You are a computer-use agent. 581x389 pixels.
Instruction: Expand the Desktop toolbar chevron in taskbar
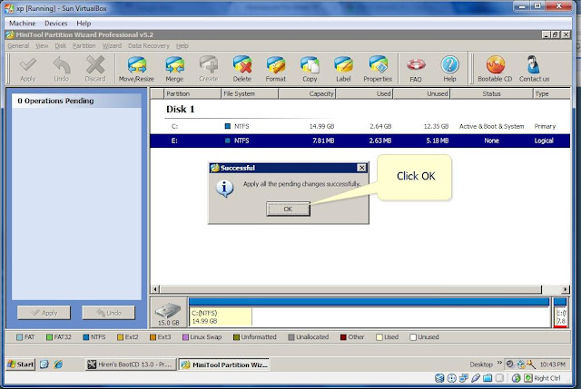point(499,363)
